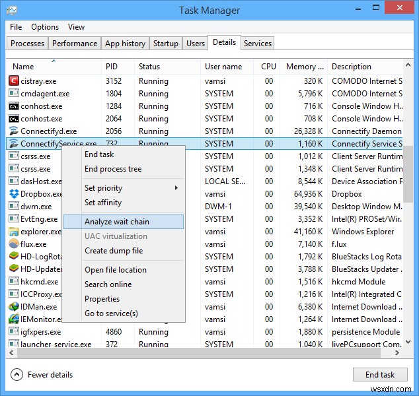Click the explorer.exe folder icon
419x396 pixels.
[14, 232]
